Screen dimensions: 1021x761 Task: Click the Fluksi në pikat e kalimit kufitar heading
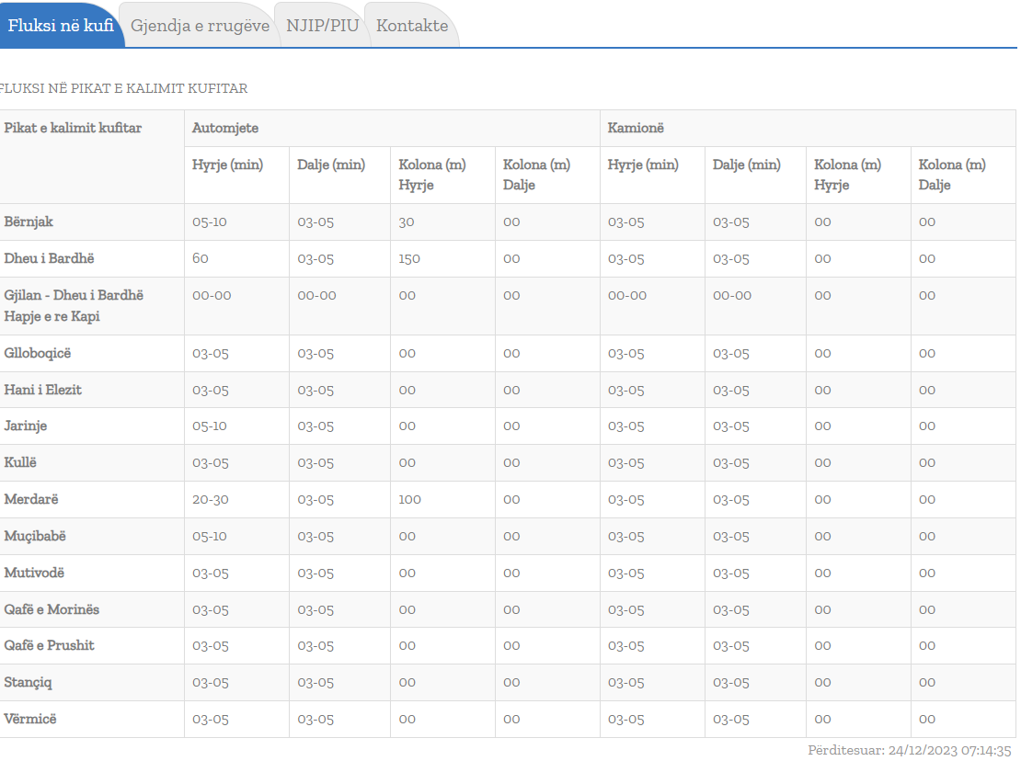tap(124, 89)
